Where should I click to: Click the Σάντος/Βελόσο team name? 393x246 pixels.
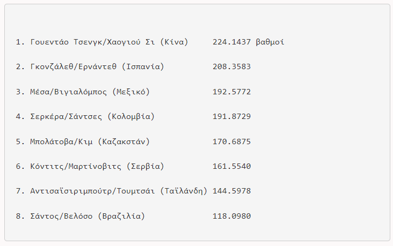62,217
